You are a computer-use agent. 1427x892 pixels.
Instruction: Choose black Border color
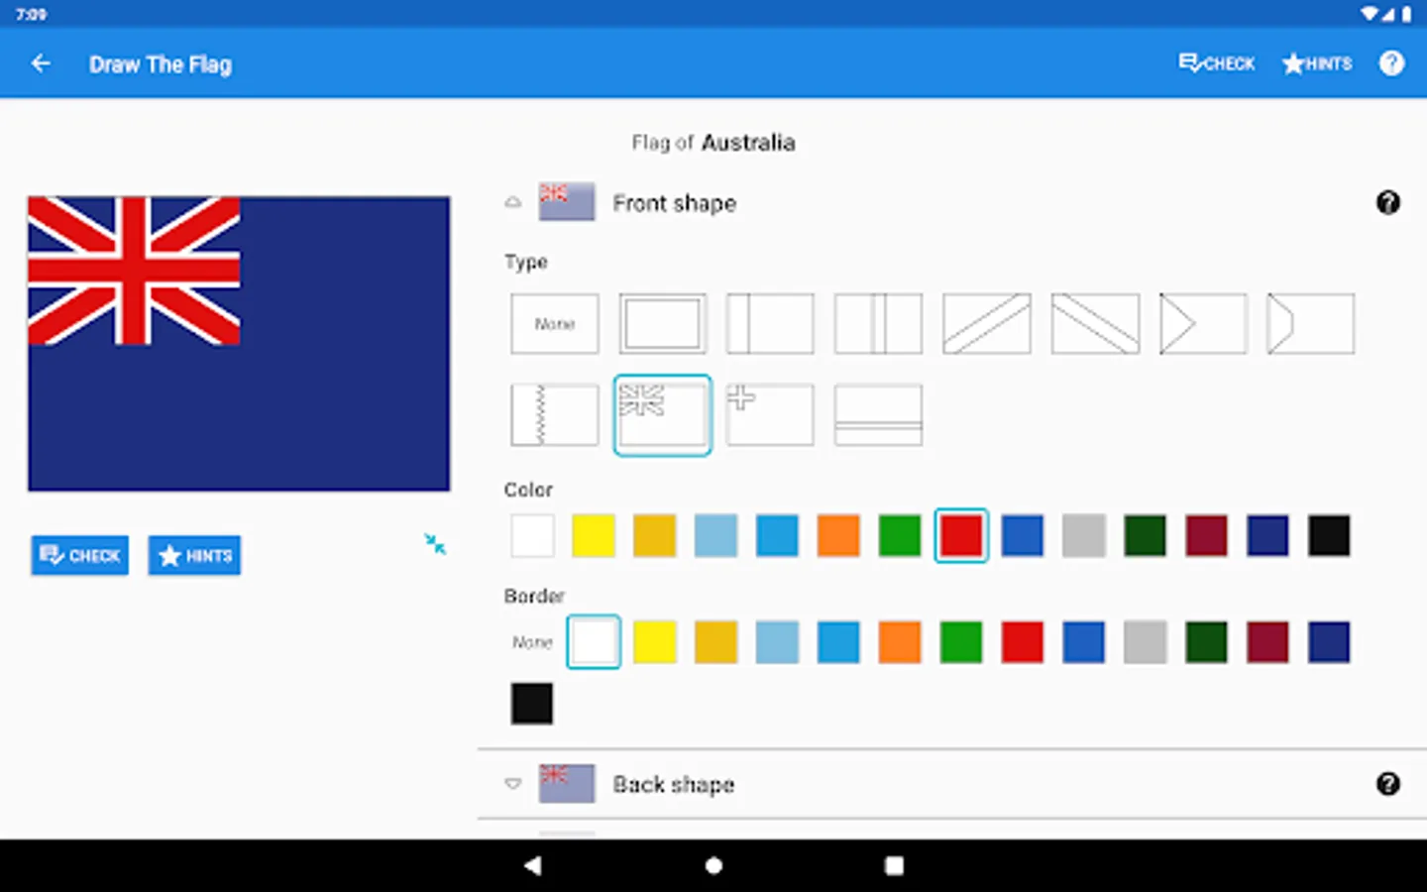click(x=532, y=704)
